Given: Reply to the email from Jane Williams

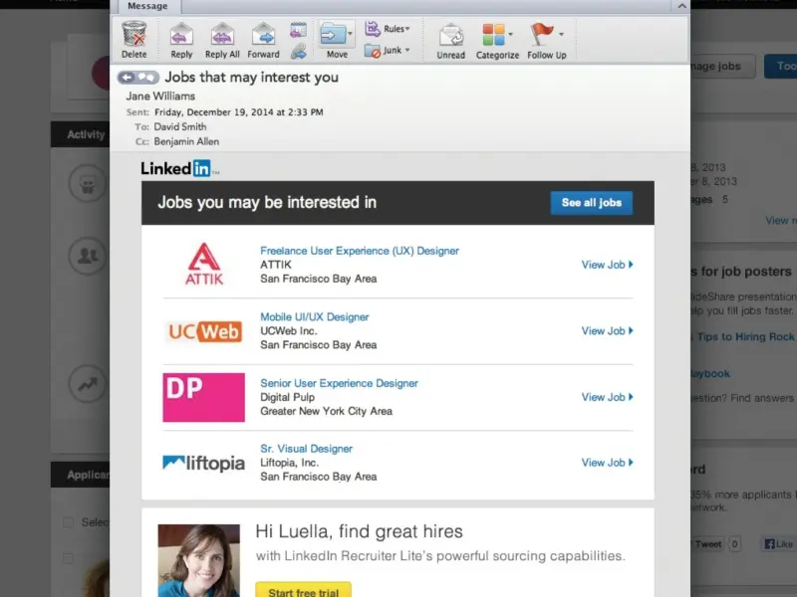Looking at the screenshot, I should pyautogui.click(x=181, y=35).
